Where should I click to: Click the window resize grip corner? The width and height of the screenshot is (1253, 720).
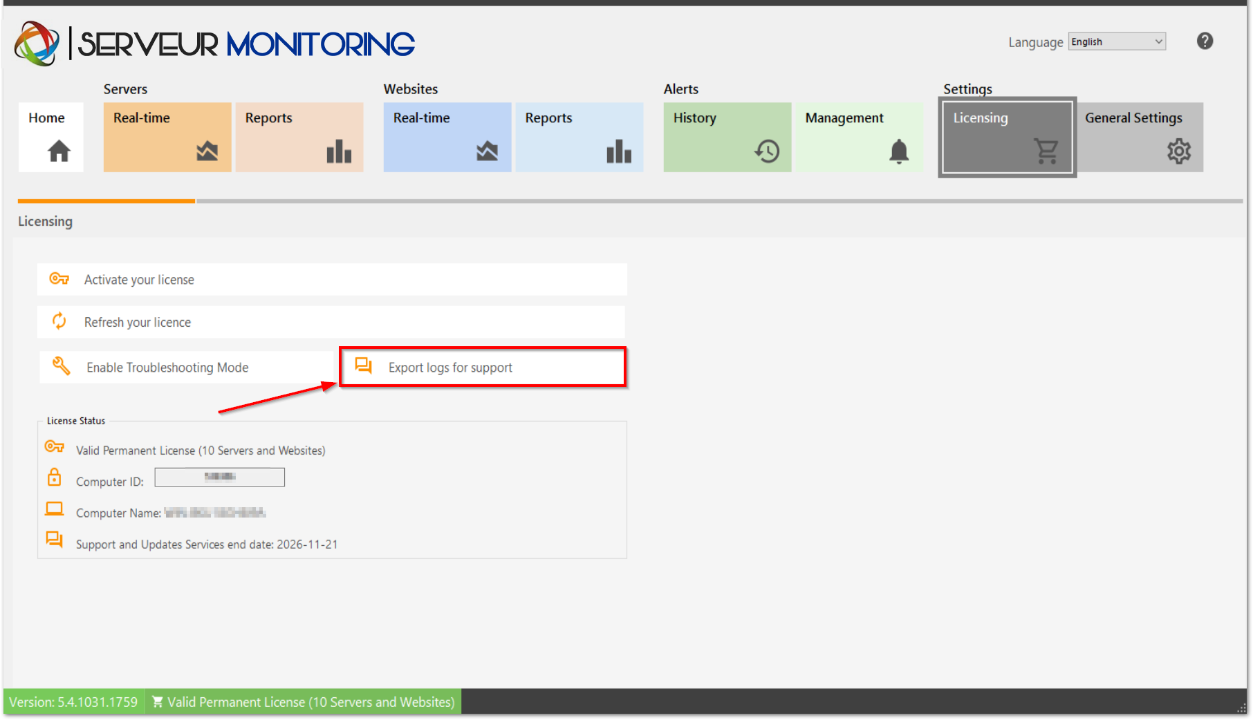coord(1242,709)
